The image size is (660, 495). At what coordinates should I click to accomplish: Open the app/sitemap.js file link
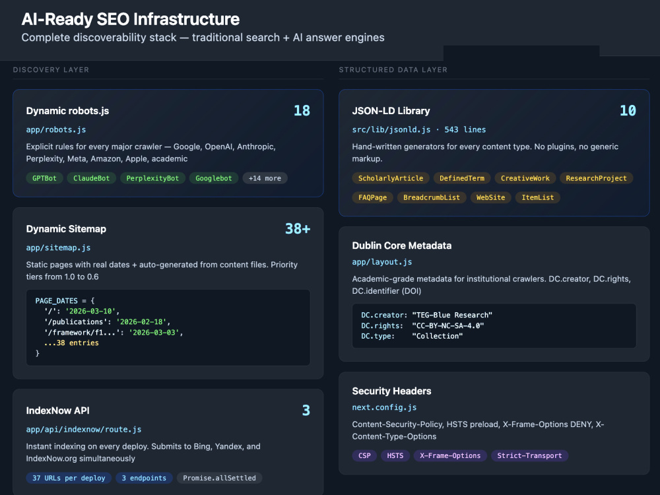(59, 247)
